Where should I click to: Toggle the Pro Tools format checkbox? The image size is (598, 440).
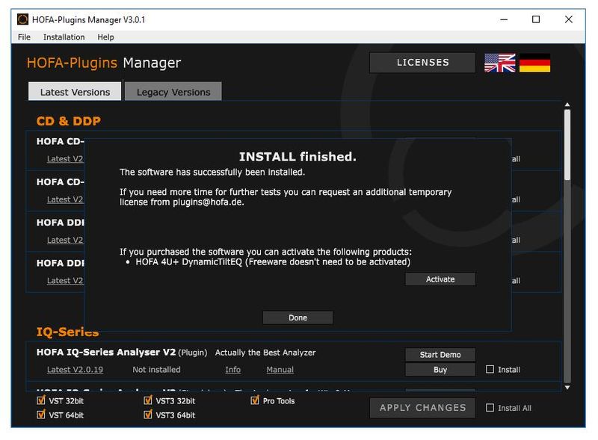point(255,400)
